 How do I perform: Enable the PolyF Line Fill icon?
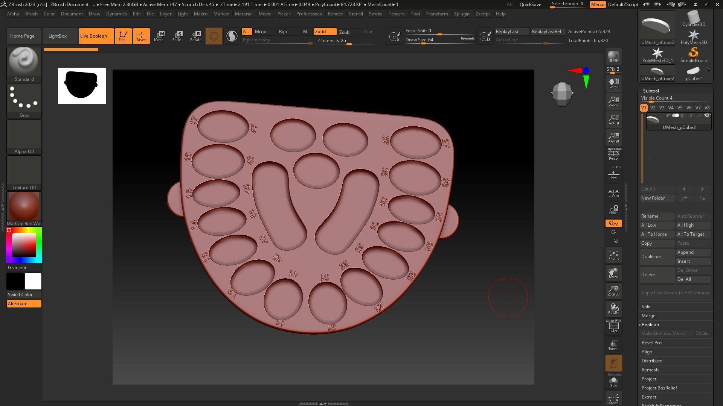click(613, 326)
